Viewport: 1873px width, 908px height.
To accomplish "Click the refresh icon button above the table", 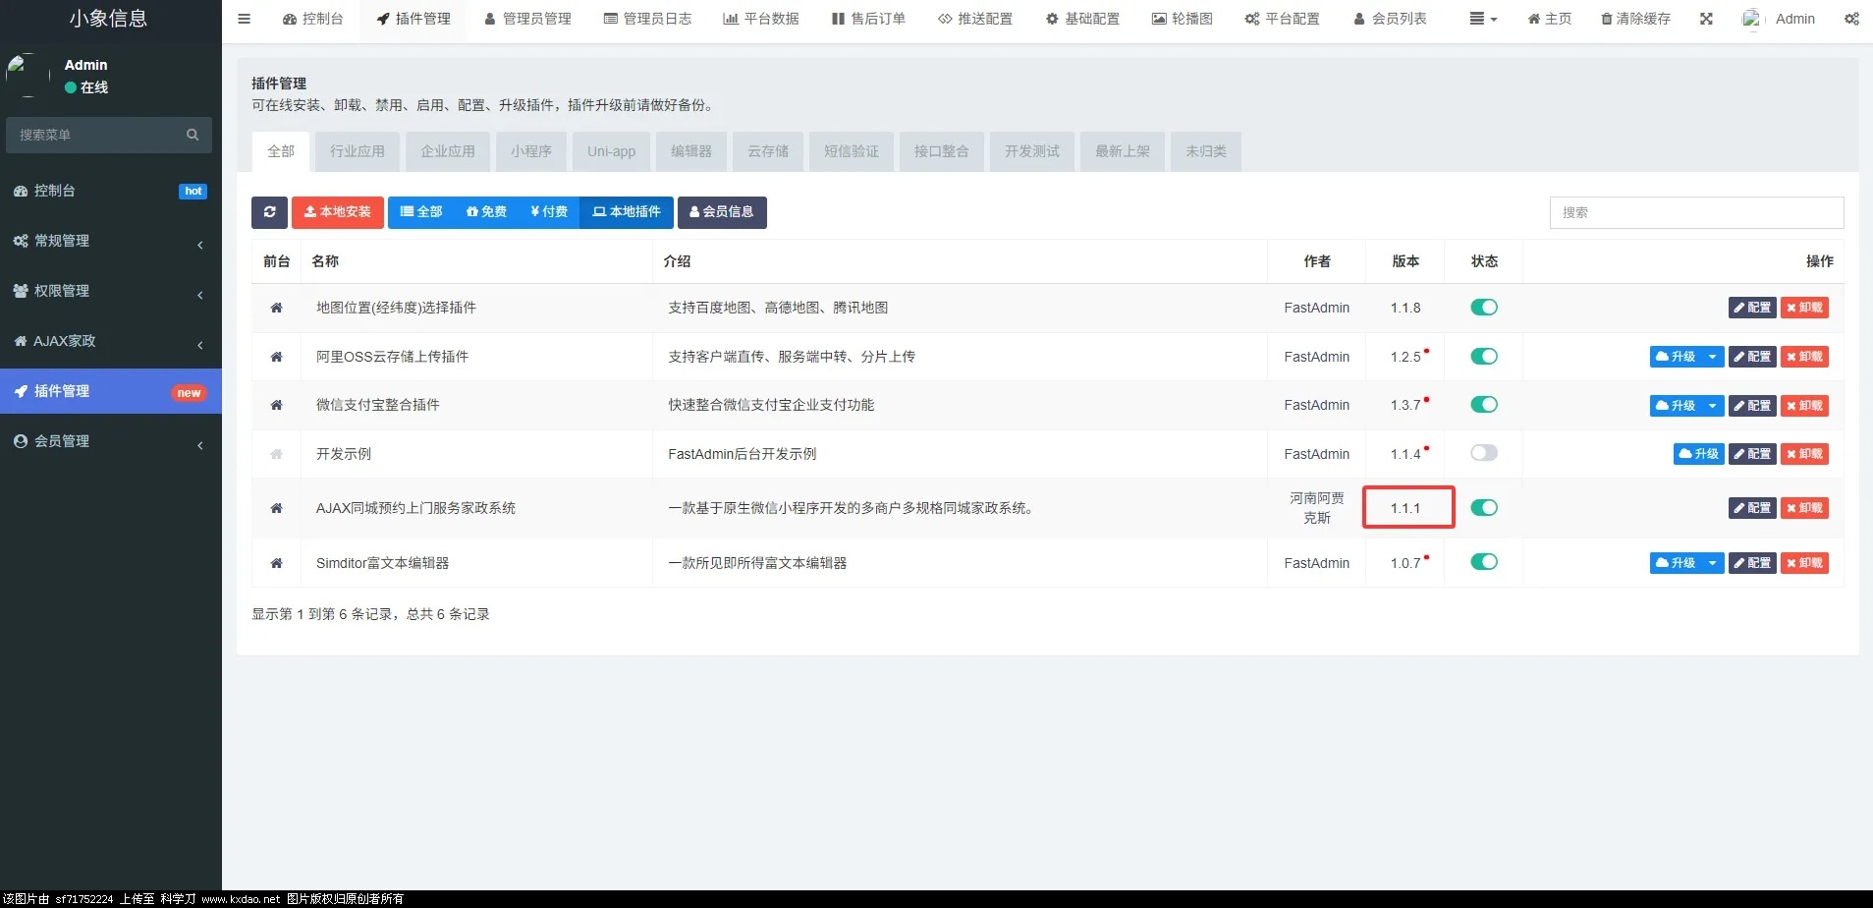I will tap(269, 212).
